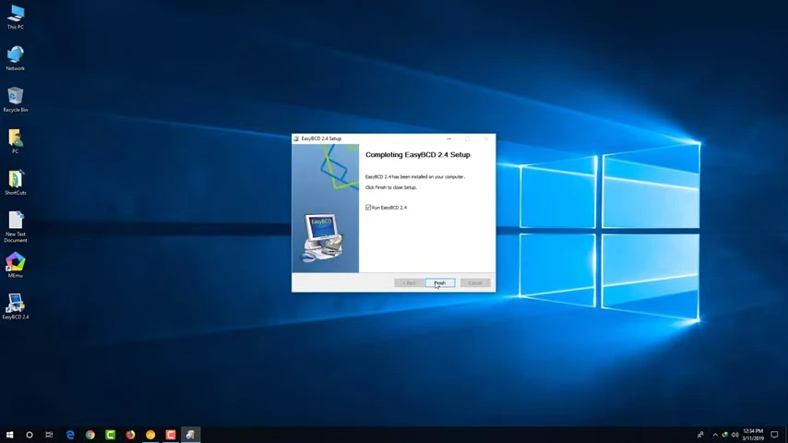Click the Cancel button in setup dialog
Viewport: 788px width, 443px height.
pyautogui.click(x=474, y=283)
